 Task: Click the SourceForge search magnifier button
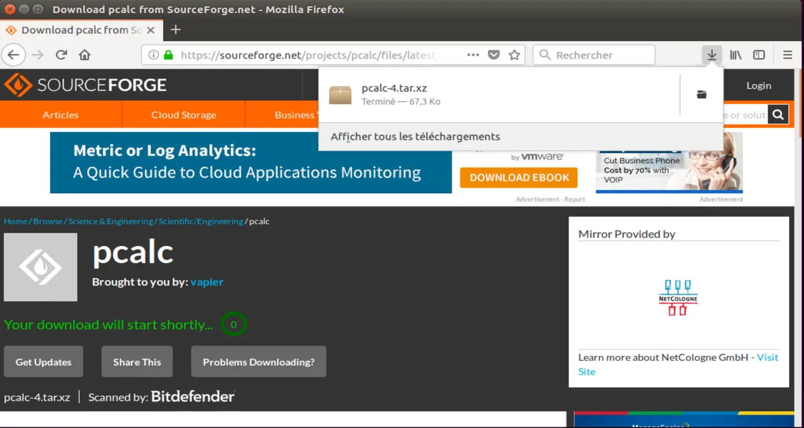pos(778,115)
